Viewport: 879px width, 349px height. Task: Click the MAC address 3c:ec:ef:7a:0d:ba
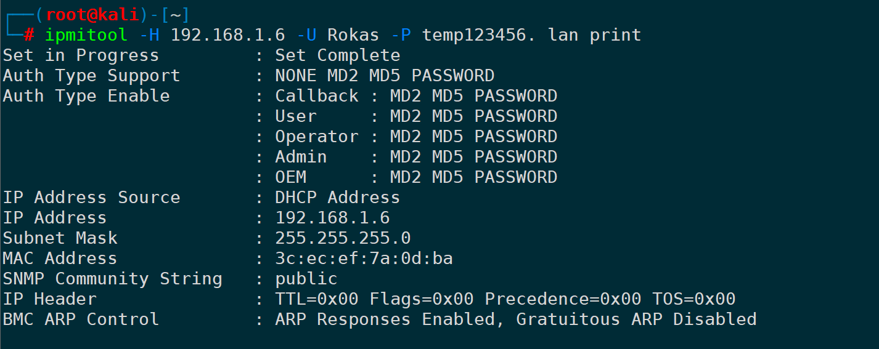pos(364,259)
